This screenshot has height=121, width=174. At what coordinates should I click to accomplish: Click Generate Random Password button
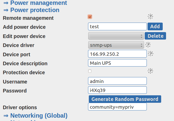(125, 99)
